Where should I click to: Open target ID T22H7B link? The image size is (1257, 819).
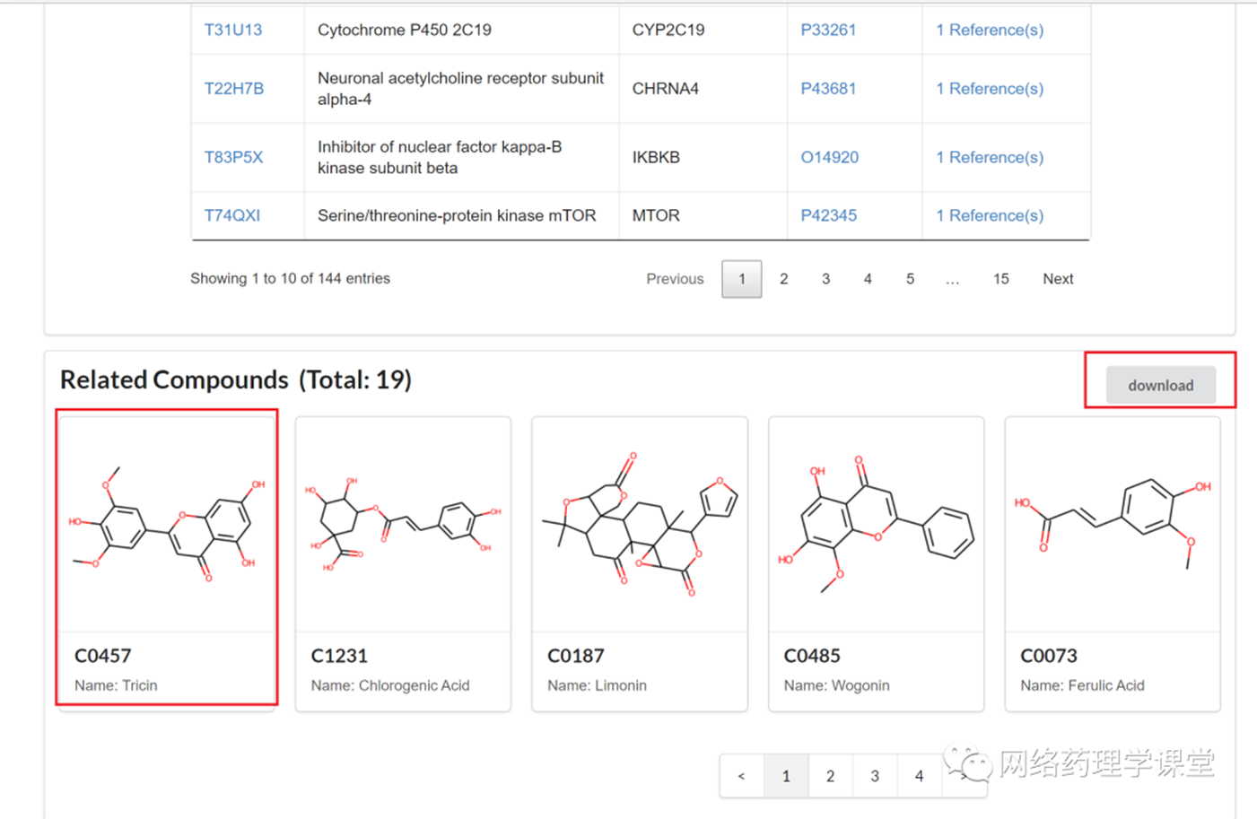[x=234, y=89]
